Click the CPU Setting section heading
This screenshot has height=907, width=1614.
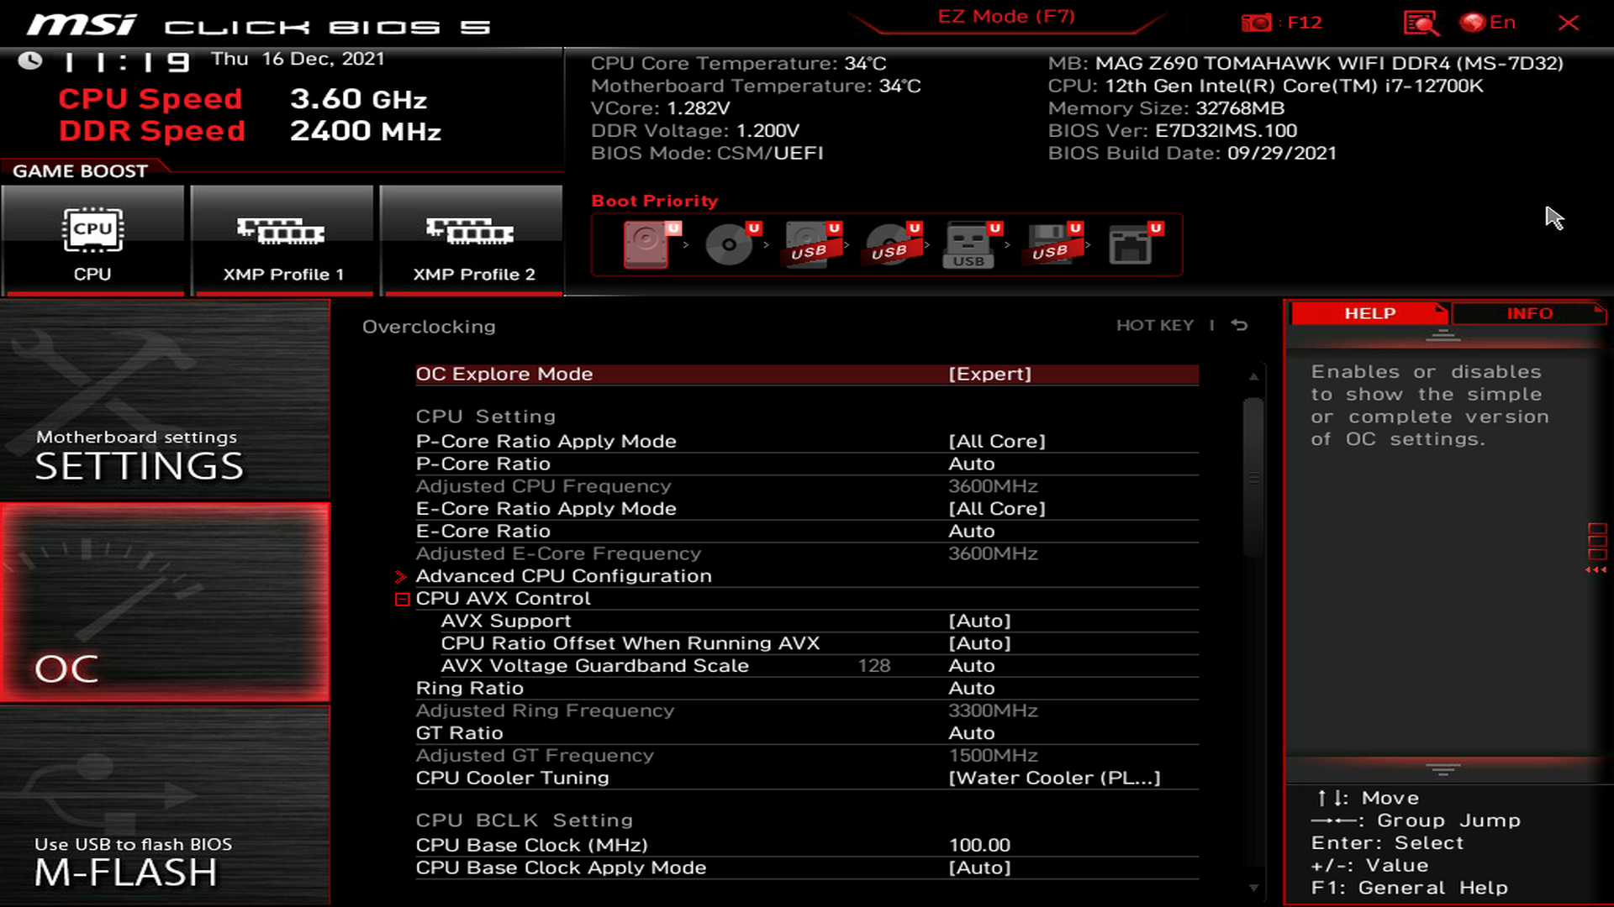click(x=486, y=417)
